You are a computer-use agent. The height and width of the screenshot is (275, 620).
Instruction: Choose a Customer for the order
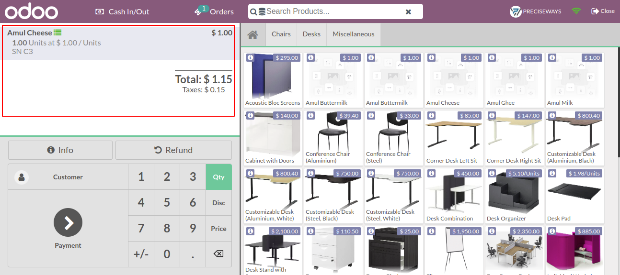coord(68,177)
